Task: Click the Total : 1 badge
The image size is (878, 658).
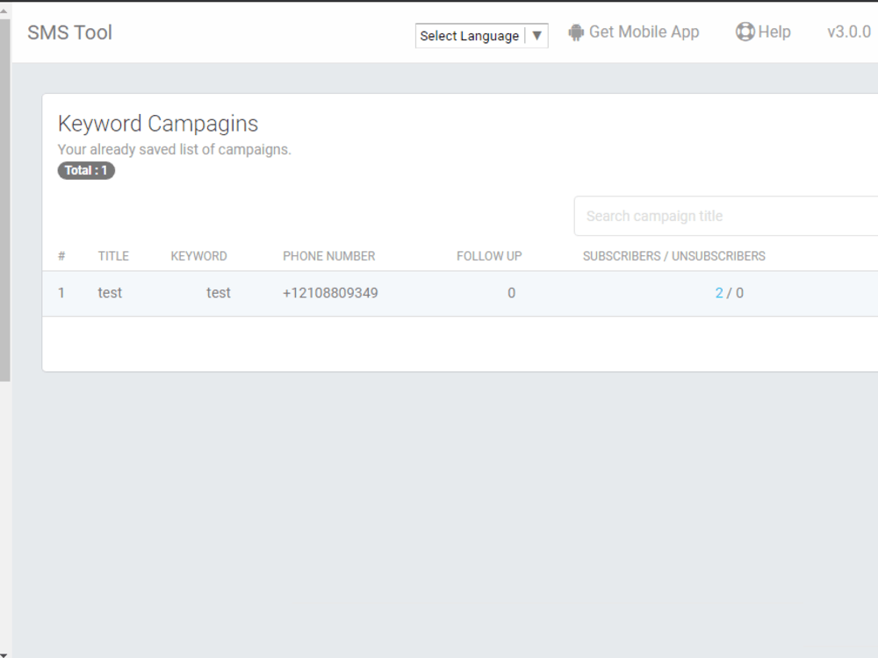Action: coord(85,170)
